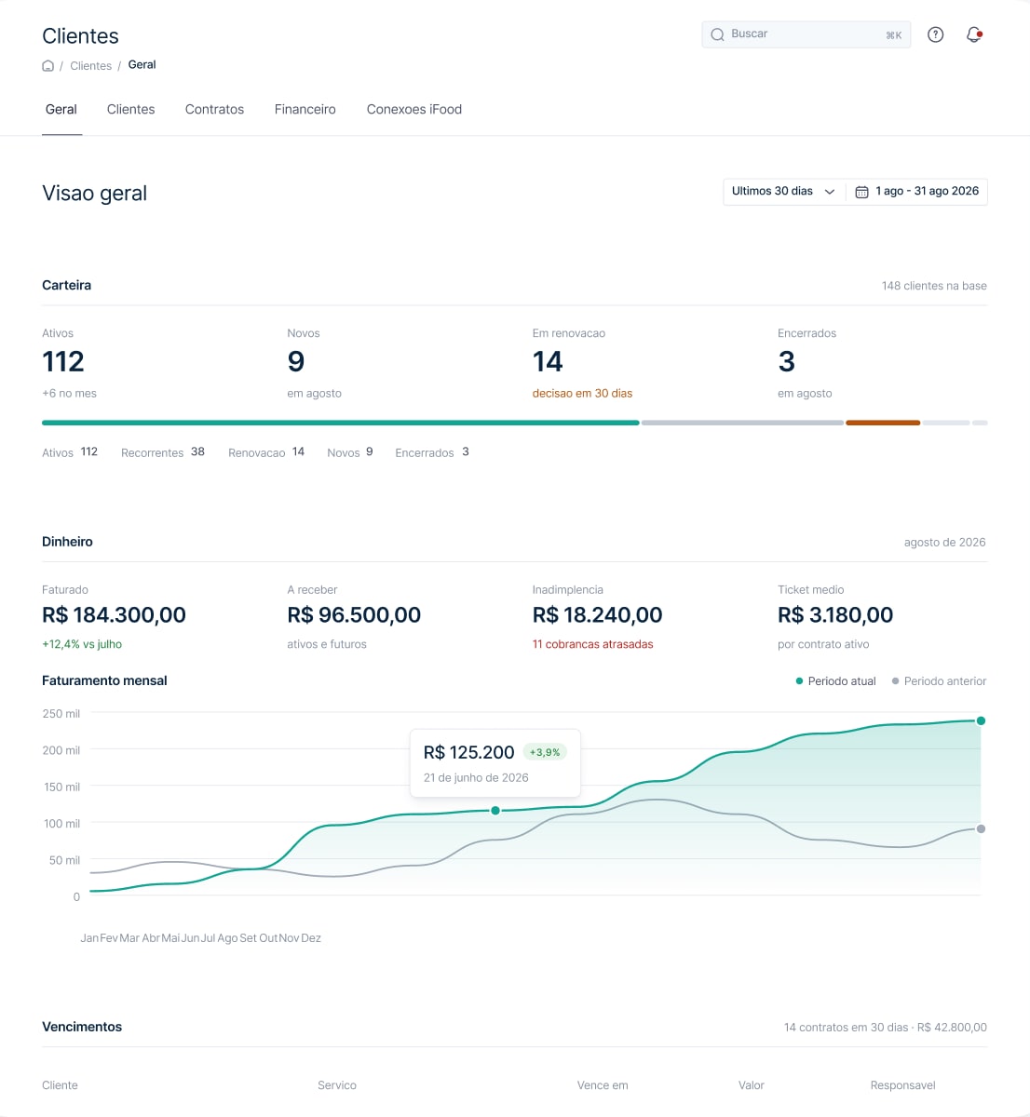Click the gray Recorrentes segment of portfolio bar
This screenshot has width=1030, height=1117.
[742, 423]
